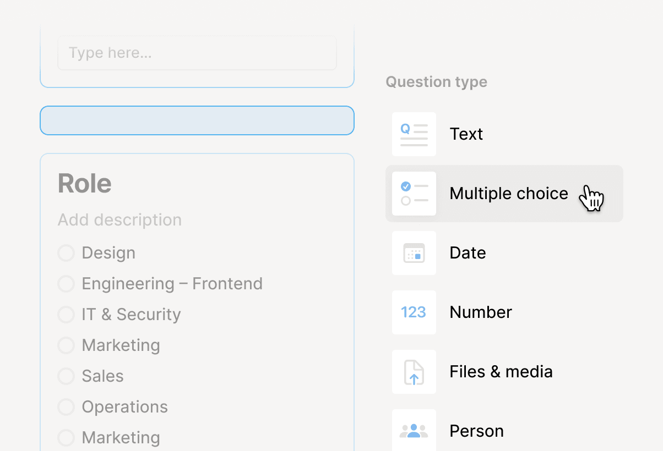Select the Sales radio button
The height and width of the screenshot is (451, 663).
(66, 376)
